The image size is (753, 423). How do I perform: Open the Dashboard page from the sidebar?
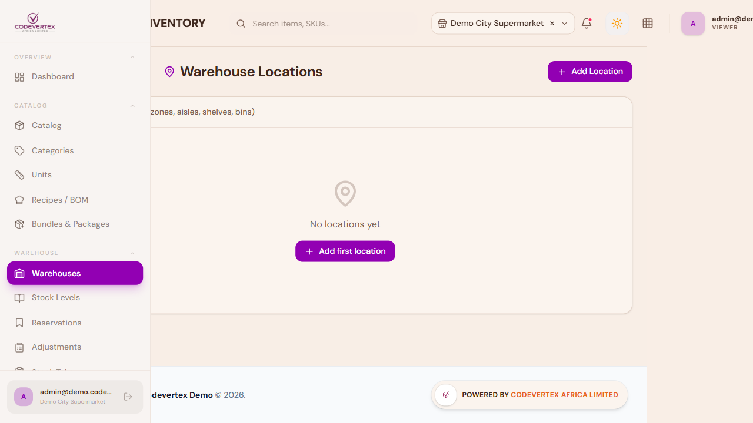[75, 77]
